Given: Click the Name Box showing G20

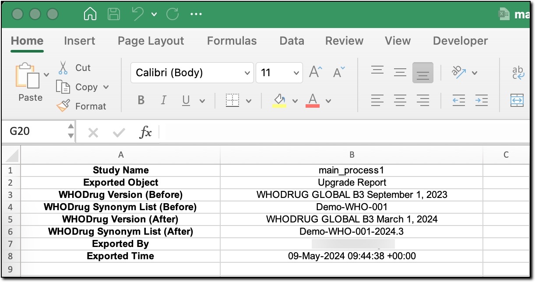Looking at the screenshot, I should (34, 131).
